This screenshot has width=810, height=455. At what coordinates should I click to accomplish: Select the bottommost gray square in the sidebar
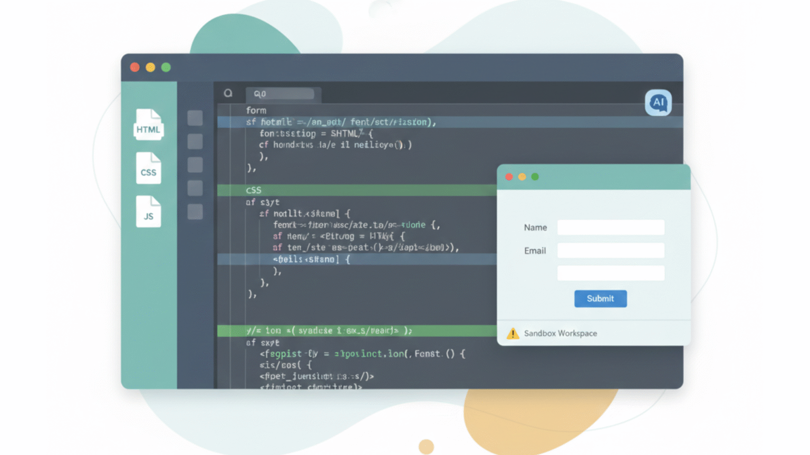click(195, 212)
